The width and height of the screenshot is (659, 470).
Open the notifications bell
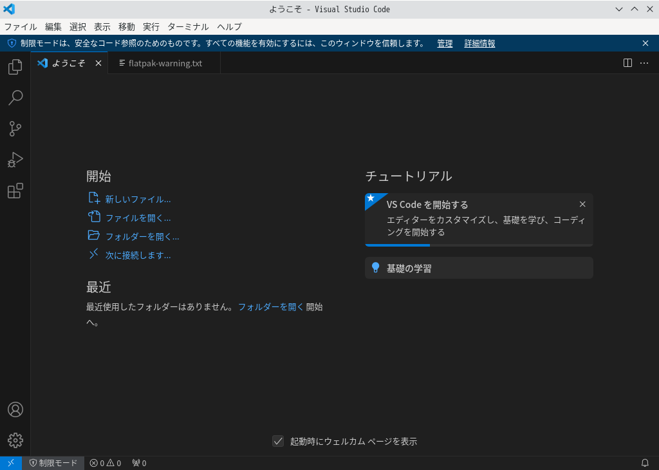click(645, 463)
